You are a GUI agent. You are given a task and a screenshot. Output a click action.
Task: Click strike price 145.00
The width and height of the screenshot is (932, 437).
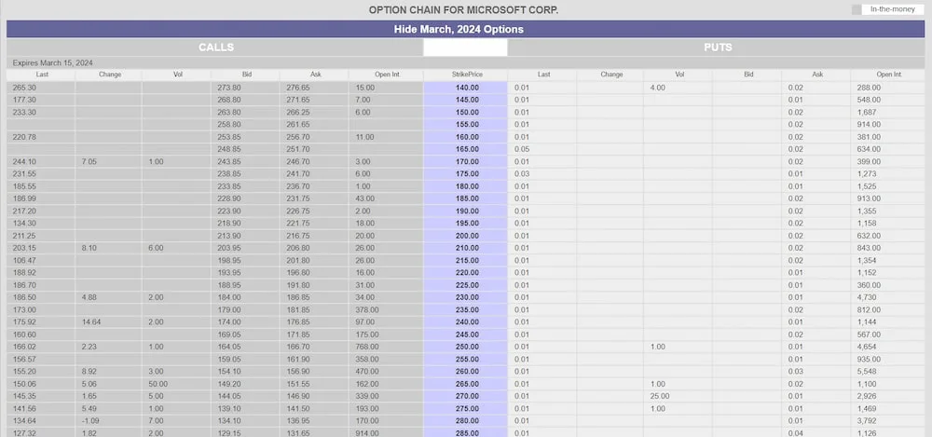pyautogui.click(x=467, y=100)
